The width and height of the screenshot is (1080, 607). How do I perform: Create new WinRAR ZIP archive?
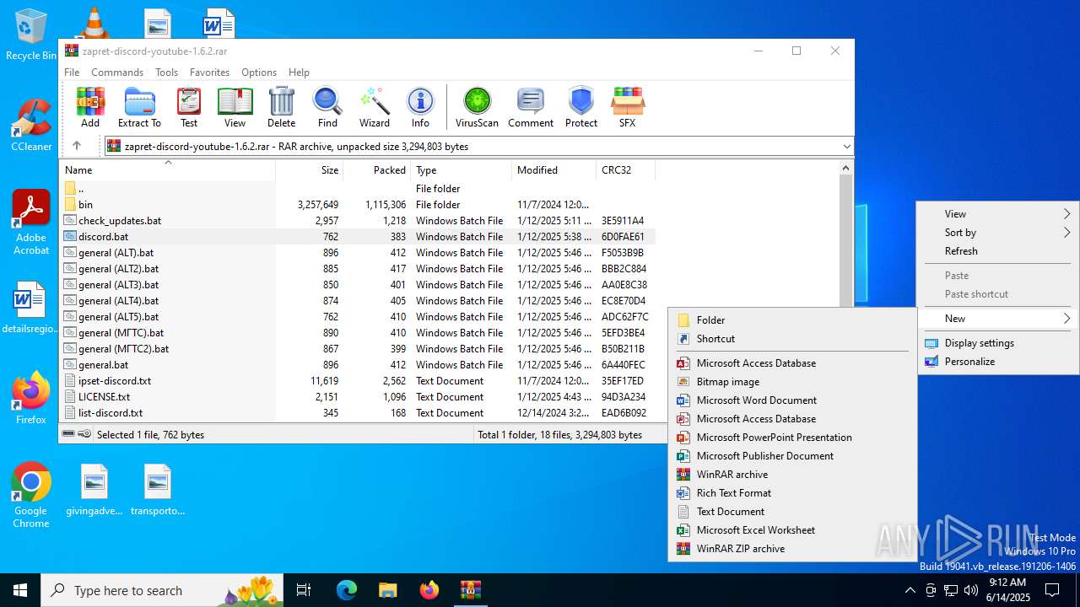tap(791, 549)
